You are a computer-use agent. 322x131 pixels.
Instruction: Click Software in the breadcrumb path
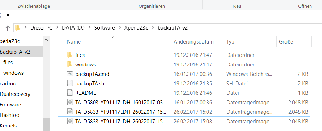click(104, 27)
